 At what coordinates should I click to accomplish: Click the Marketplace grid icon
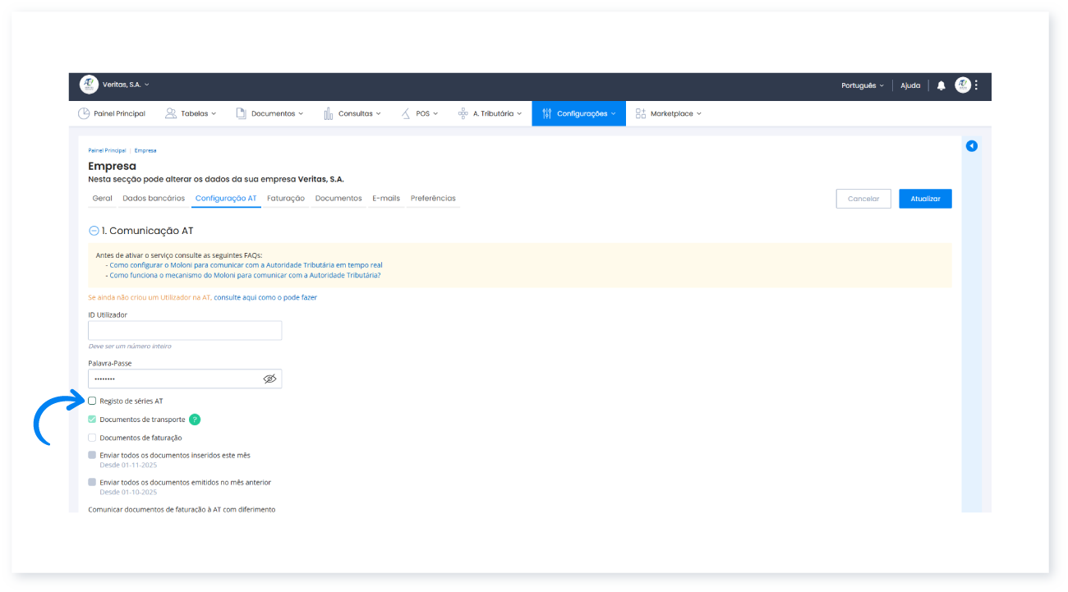coord(641,113)
